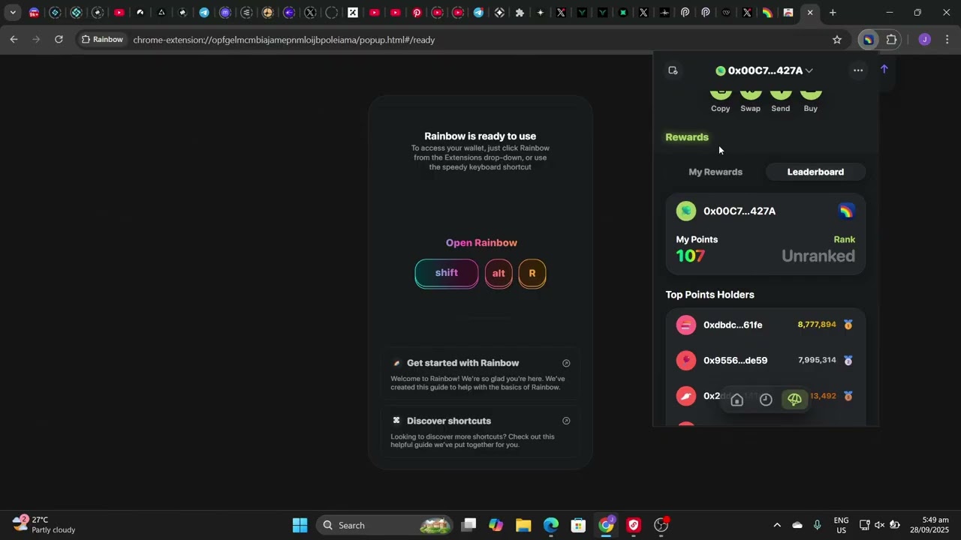Click the alt key button
The image size is (961, 540).
point(499,273)
